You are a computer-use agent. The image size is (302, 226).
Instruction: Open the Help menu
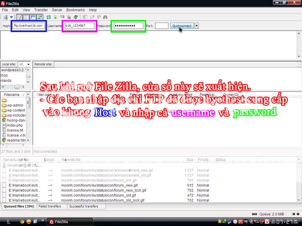[x=93, y=10]
